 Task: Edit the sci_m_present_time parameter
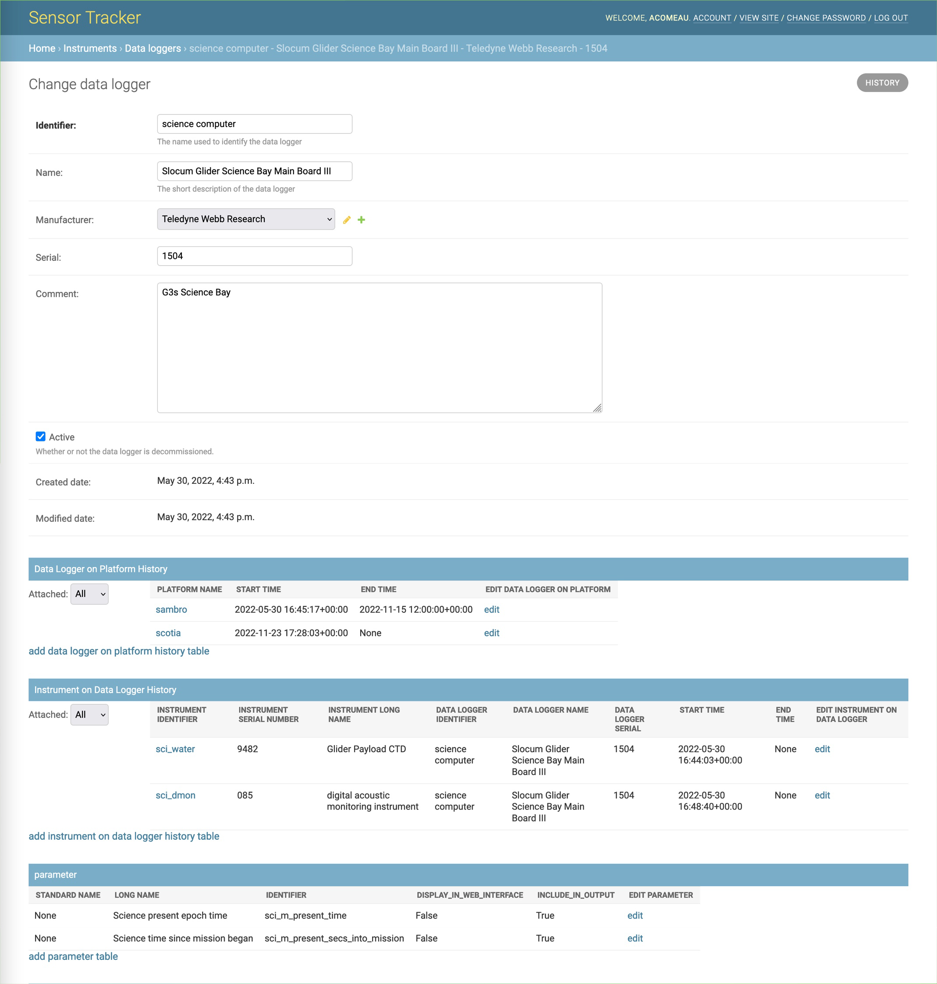(x=635, y=916)
